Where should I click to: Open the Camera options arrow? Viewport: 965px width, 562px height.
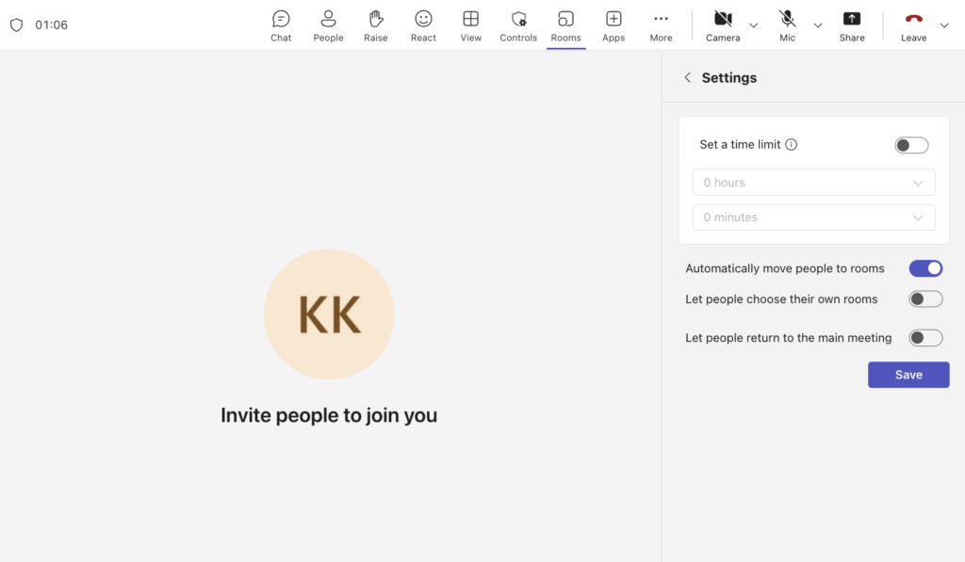pyautogui.click(x=754, y=25)
